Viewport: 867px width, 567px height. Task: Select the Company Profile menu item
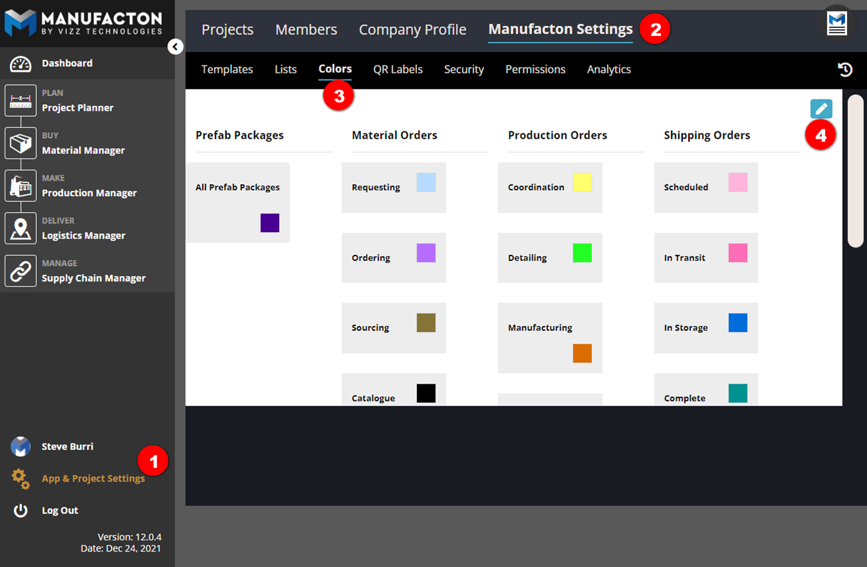(x=412, y=30)
